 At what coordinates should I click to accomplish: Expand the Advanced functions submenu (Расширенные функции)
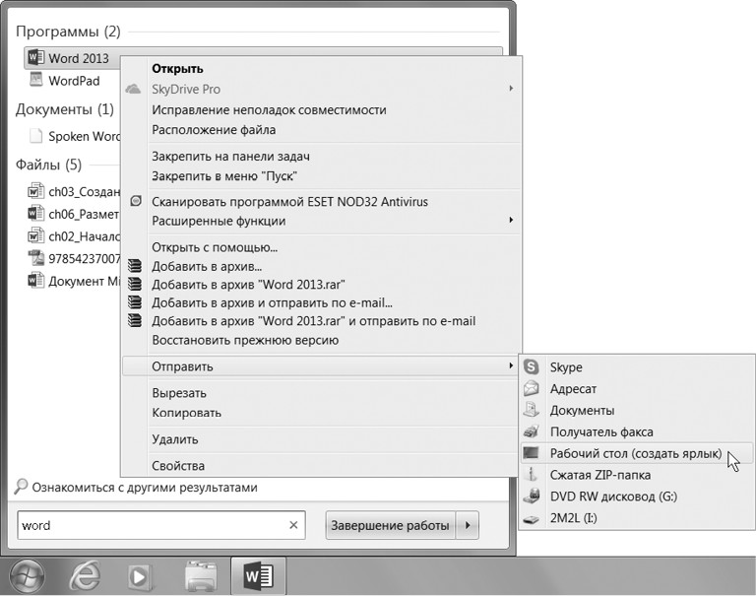click(511, 221)
